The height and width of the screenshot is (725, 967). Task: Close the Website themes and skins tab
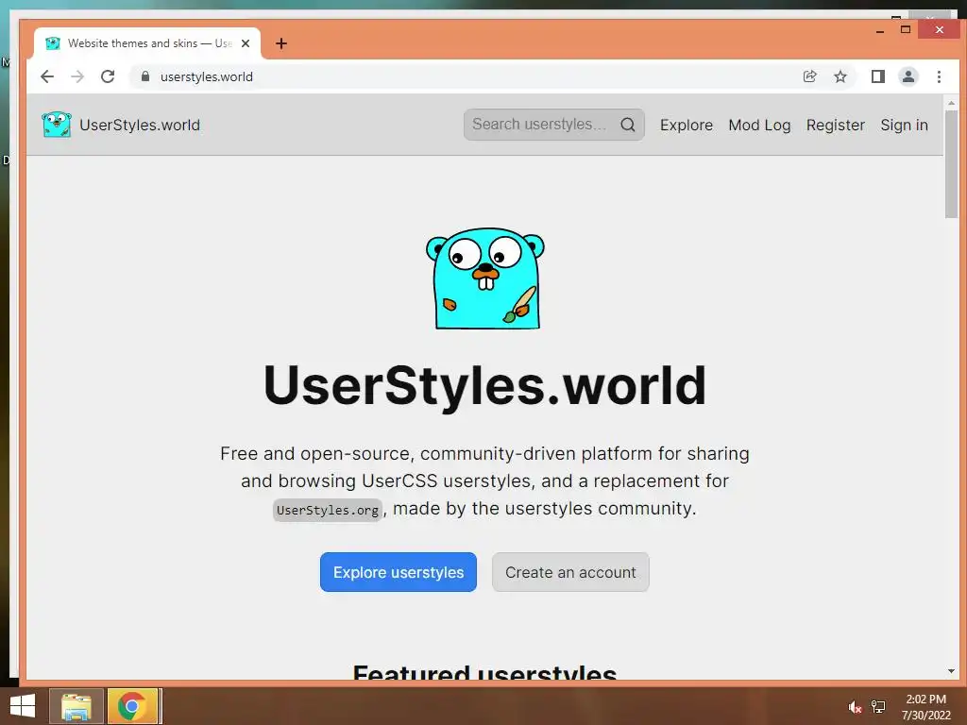pos(246,43)
